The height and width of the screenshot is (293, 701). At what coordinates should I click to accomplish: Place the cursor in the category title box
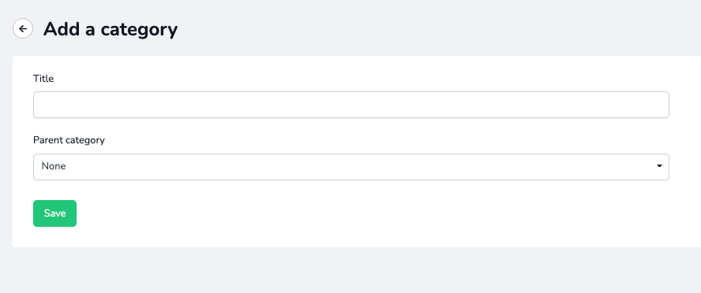tap(351, 105)
